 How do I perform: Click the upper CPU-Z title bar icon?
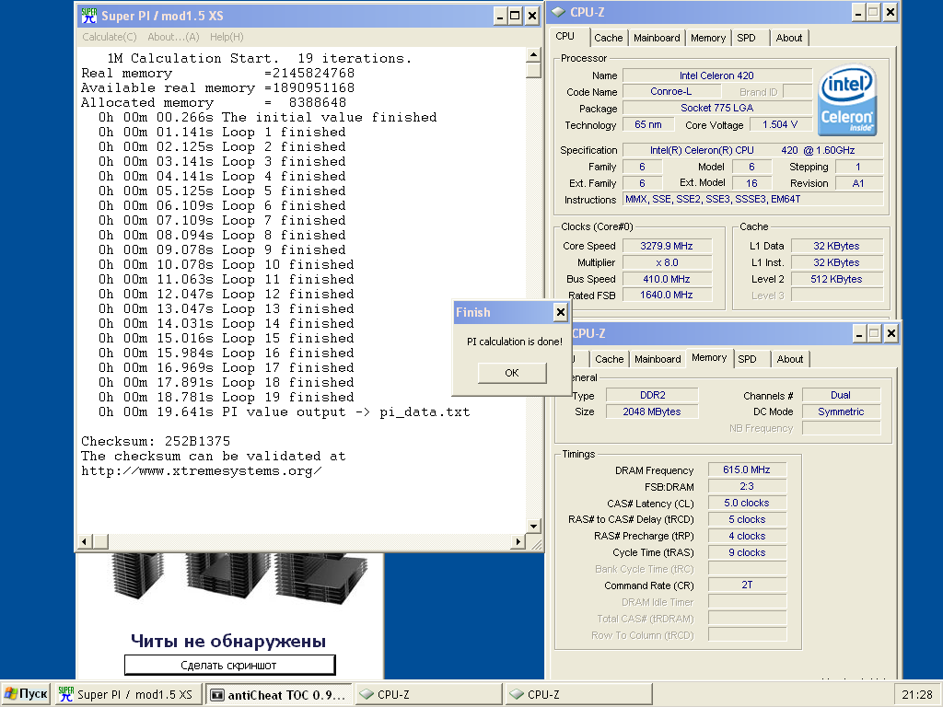559,12
